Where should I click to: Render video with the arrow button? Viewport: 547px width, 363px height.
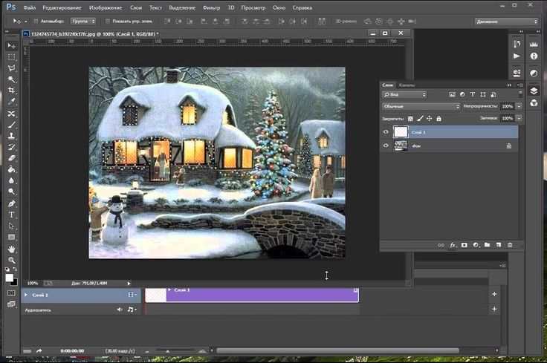tap(39, 351)
